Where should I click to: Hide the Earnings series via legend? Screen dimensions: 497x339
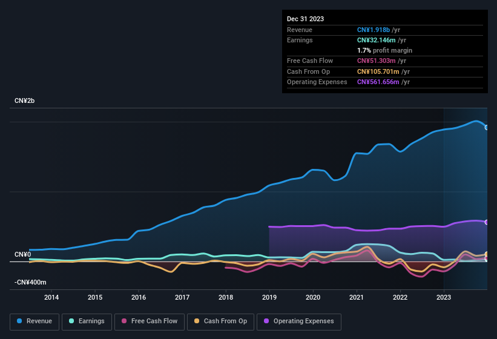(x=87, y=321)
